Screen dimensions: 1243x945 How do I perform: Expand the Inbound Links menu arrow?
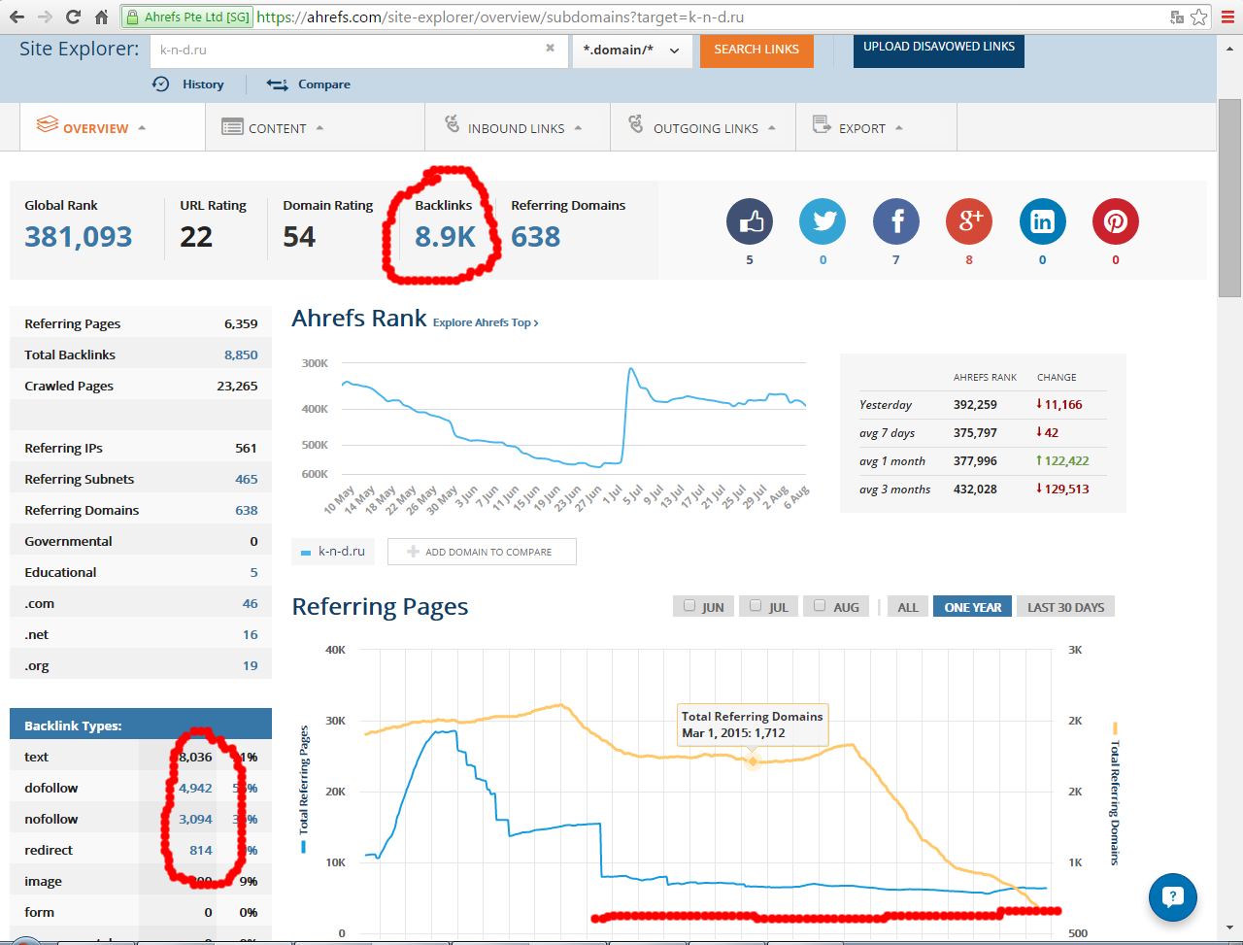tap(578, 128)
